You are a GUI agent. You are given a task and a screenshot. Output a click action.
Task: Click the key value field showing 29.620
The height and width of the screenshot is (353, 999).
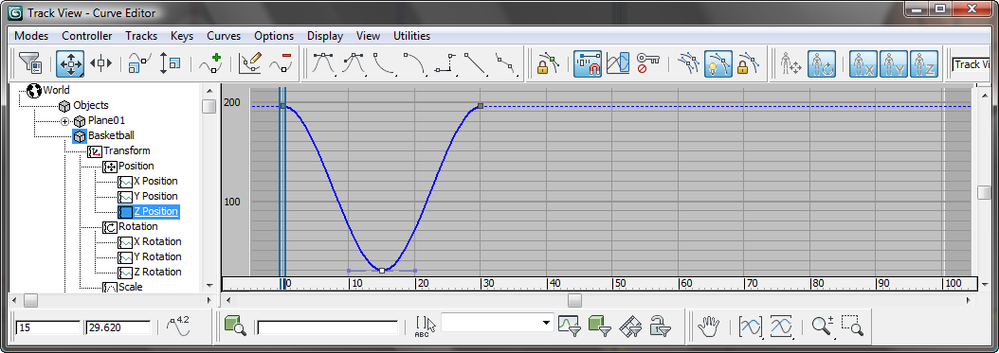click(118, 328)
